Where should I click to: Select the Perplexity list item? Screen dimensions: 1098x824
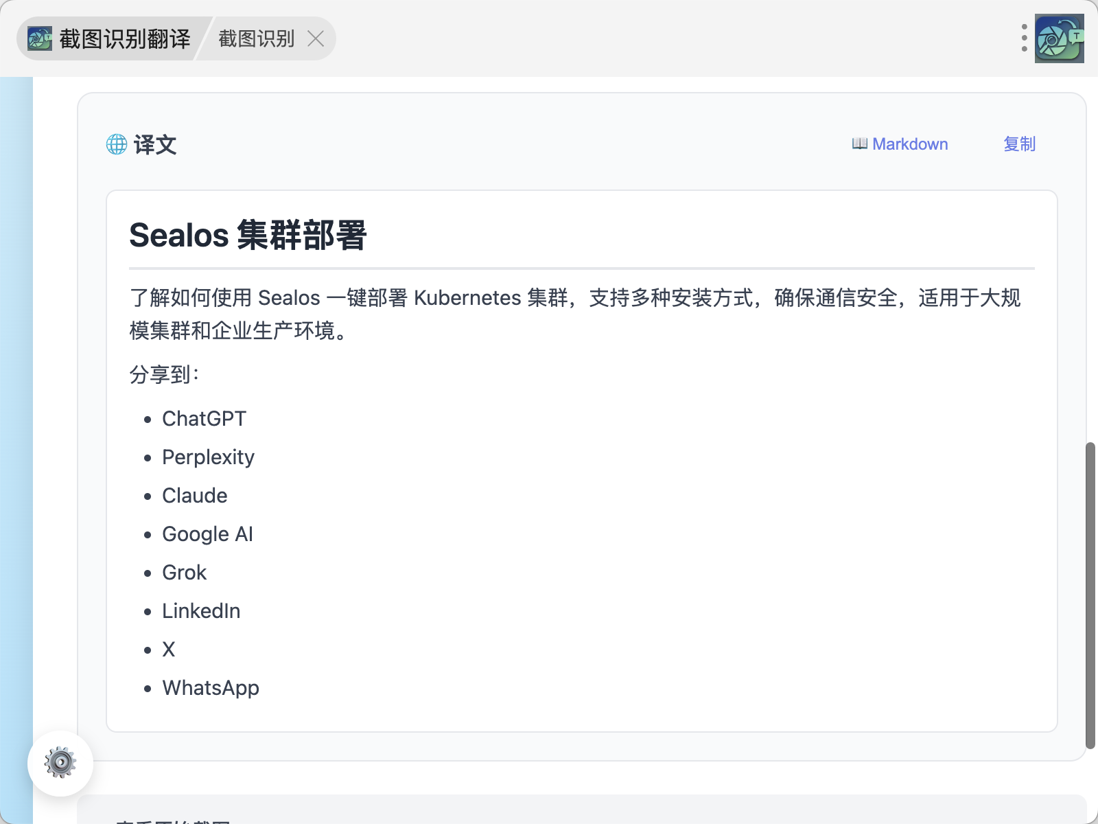[208, 457]
